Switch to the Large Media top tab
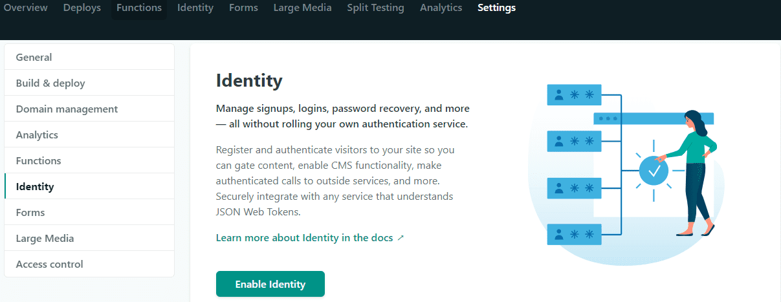This screenshot has height=302, width=781. click(302, 8)
